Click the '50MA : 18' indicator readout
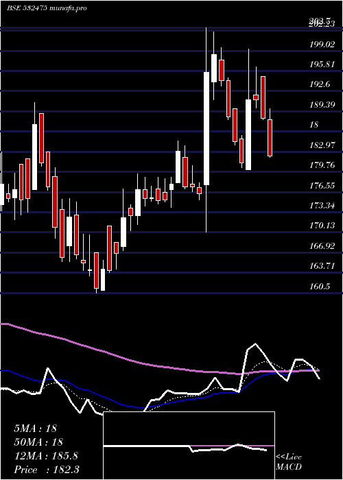The image size is (343, 480). pos(38,442)
